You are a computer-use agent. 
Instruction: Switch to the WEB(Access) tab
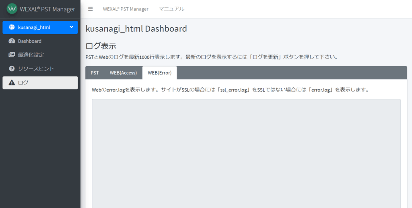click(x=123, y=73)
